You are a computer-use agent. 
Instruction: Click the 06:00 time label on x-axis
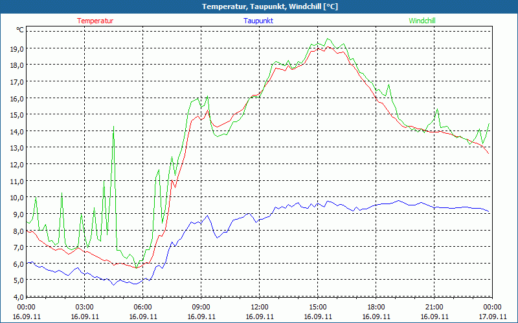(142, 307)
